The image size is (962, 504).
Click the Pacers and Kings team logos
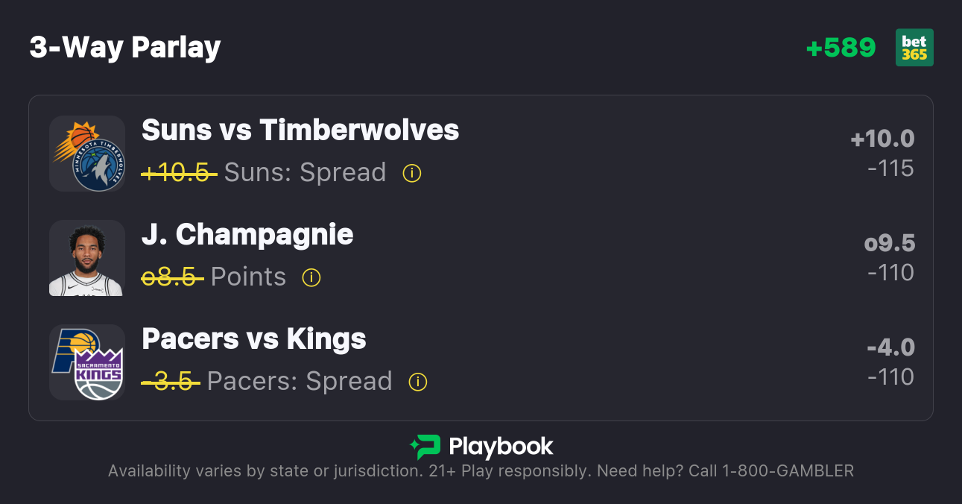[x=87, y=362]
